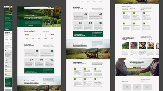Click button in the mobile mockup's green banner
The height and width of the screenshot is (91, 163).
(7, 86)
